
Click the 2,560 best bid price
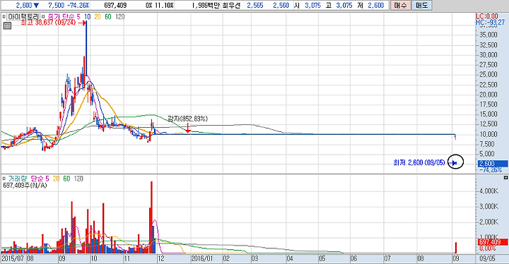tap(281, 5)
